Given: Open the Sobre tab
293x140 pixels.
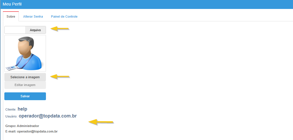Looking at the screenshot, I should point(11,16).
